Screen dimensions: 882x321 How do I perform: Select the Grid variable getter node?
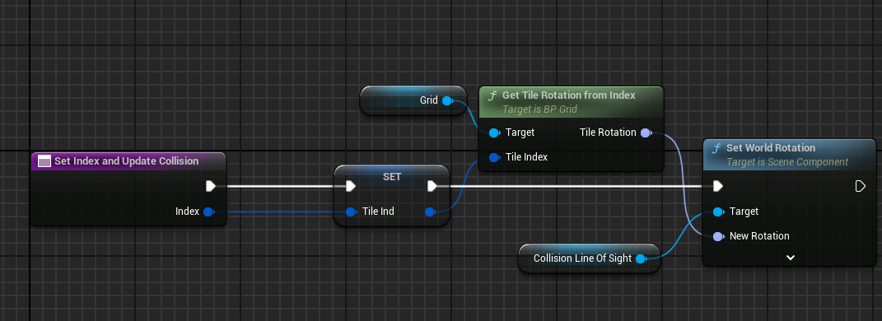pyautogui.click(x=413, y=100)
